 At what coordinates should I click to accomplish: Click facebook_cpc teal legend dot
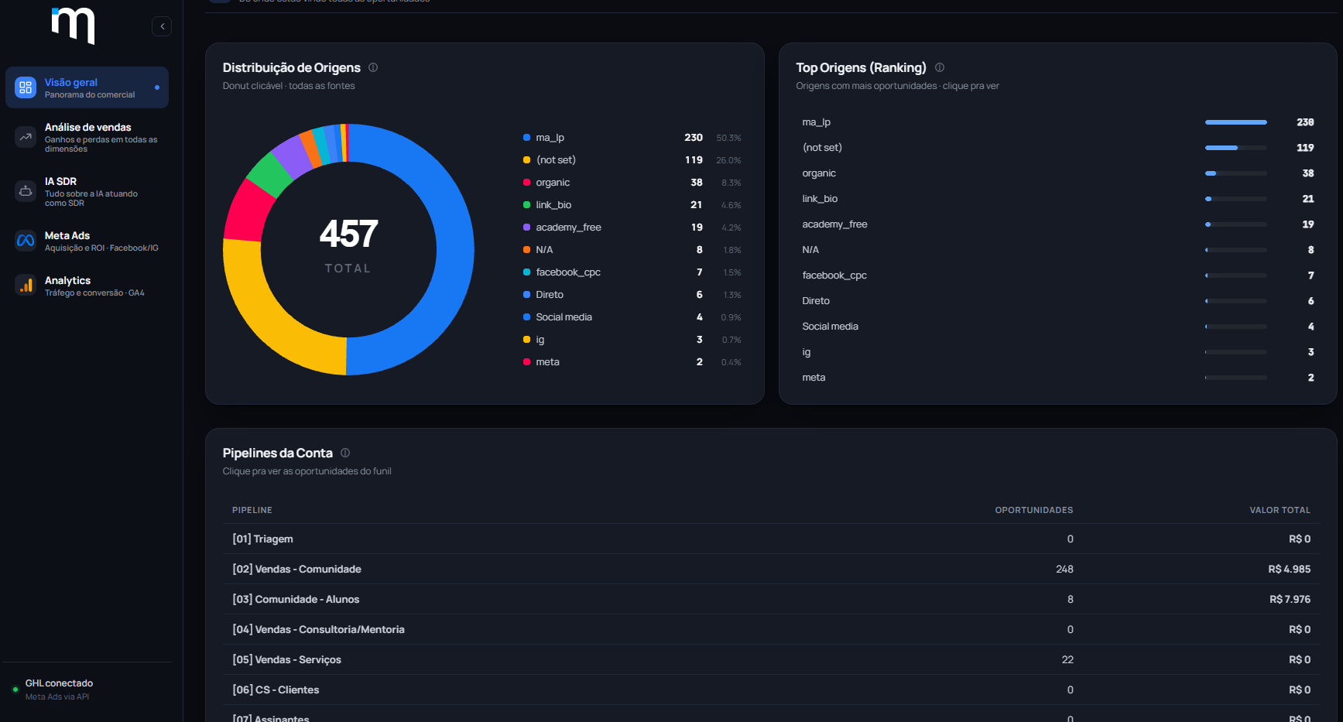click(526, 272)
